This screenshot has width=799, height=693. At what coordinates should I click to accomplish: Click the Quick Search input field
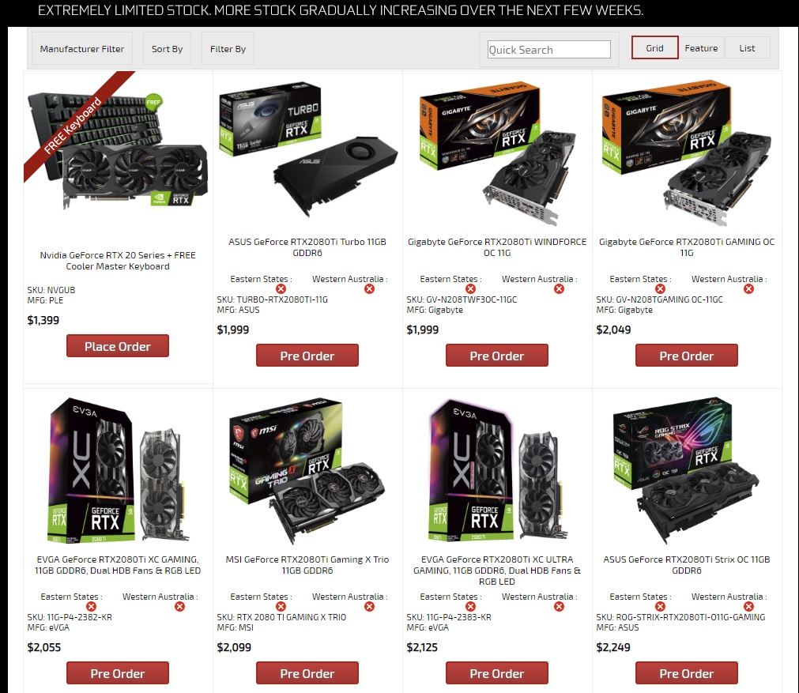click(548, 50)
